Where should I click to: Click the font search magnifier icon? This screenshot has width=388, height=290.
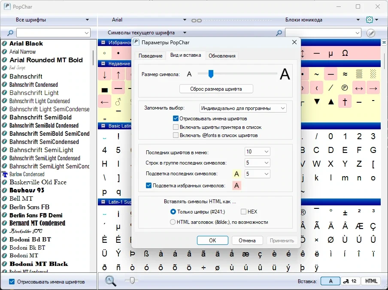point(10,33)
